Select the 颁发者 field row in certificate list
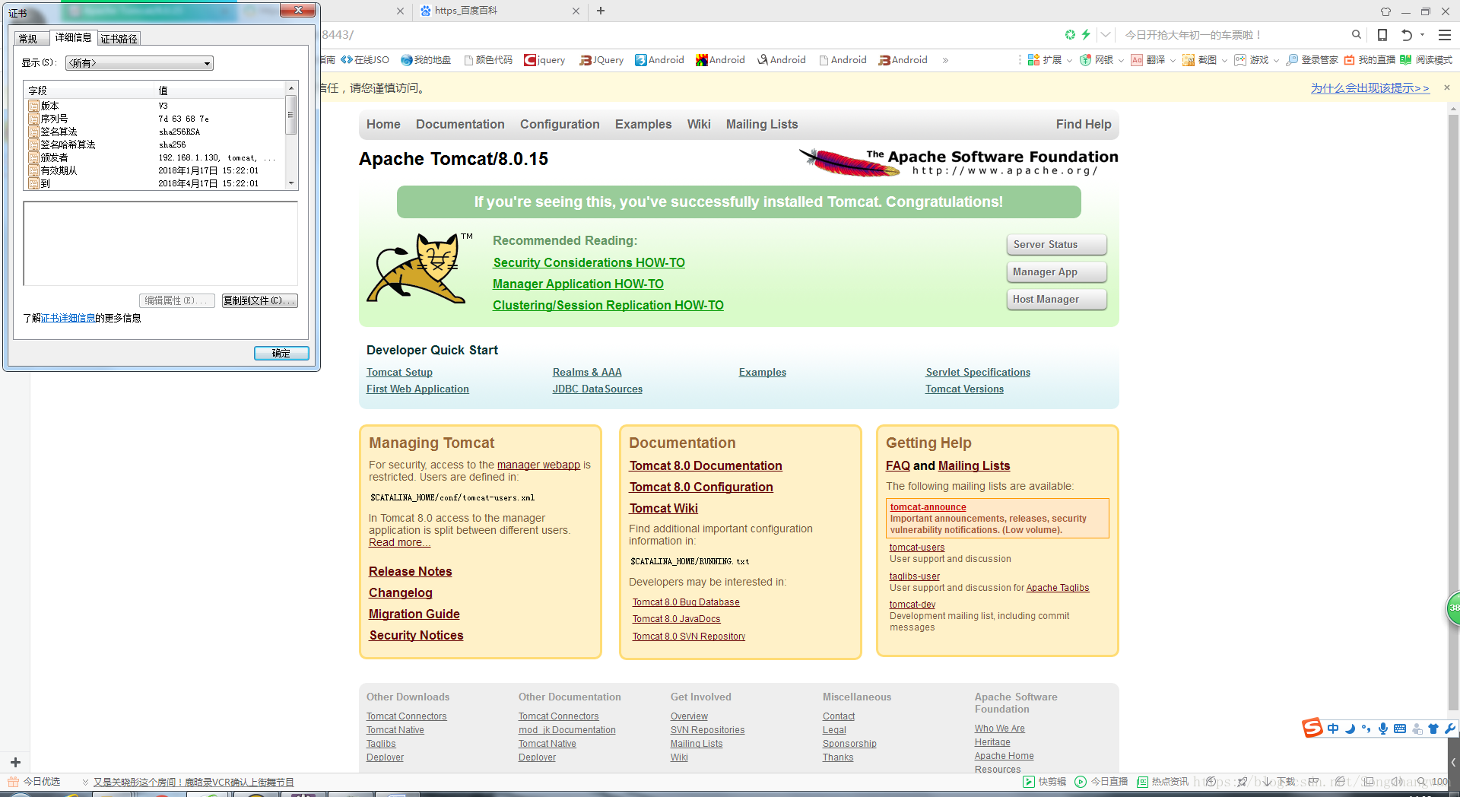Viewport: 1460px width, 797px height. pyautogui.click(x=156, y=157)
